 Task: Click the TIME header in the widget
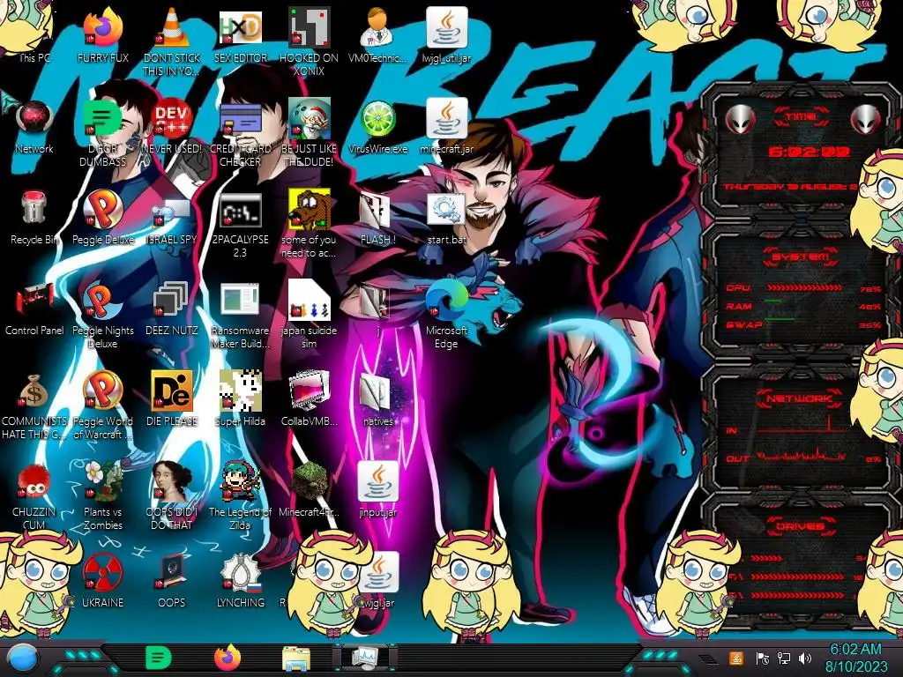801,117
